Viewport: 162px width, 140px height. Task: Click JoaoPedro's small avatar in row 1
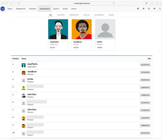[24, 65]
